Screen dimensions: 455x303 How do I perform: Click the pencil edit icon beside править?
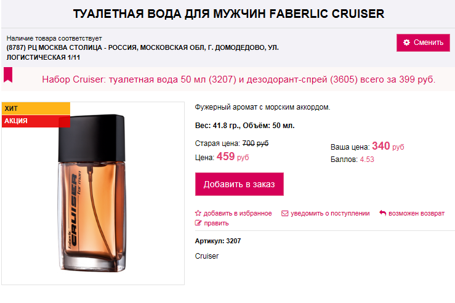[x=198, y=223]
